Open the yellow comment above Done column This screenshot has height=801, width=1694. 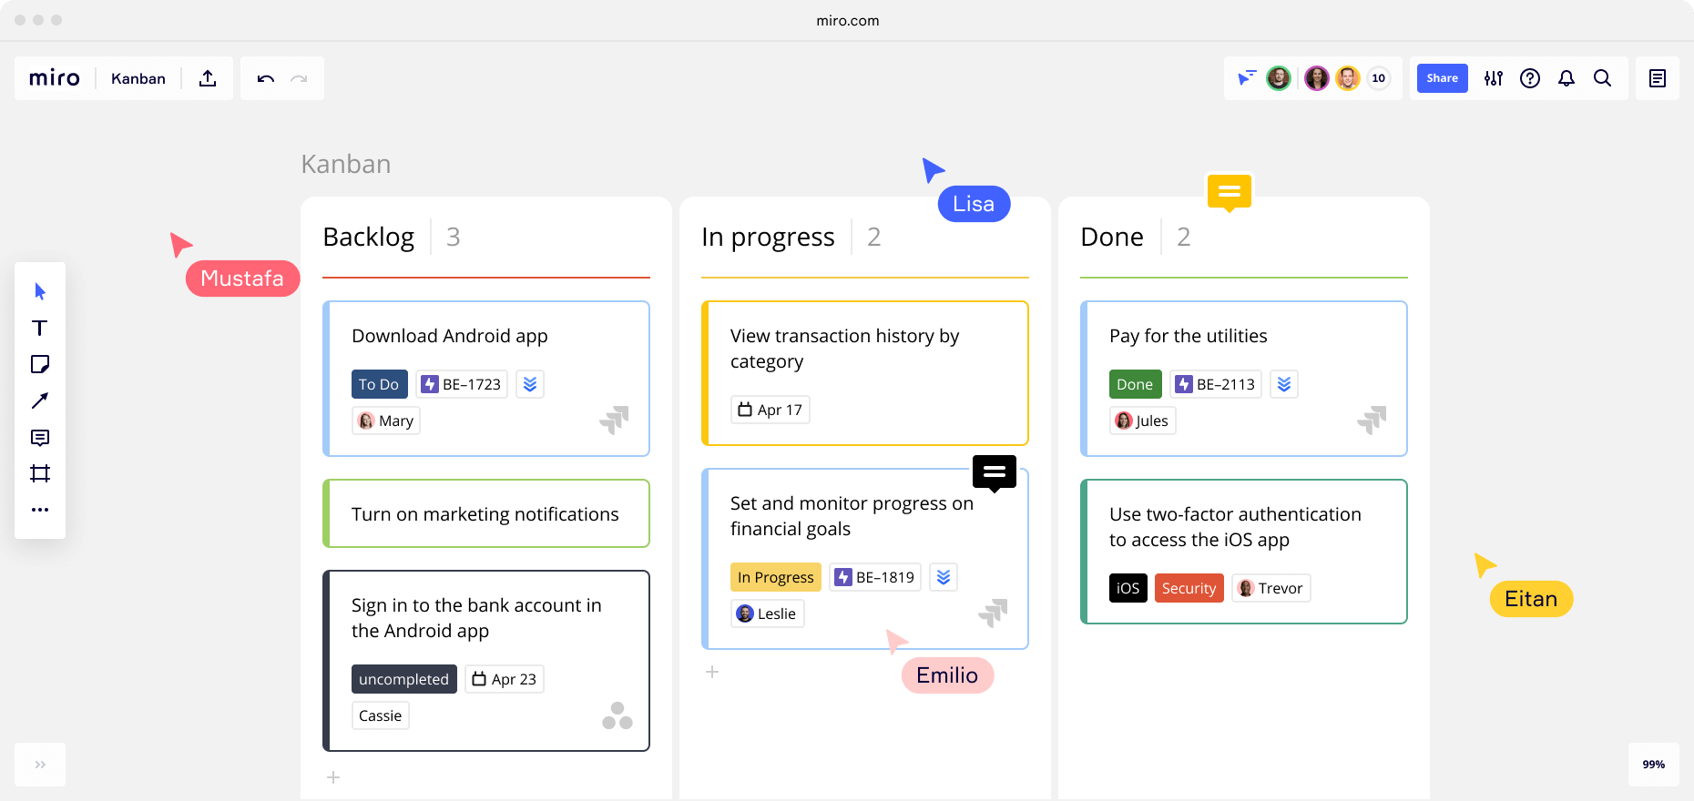click(x=1230, y=192)
